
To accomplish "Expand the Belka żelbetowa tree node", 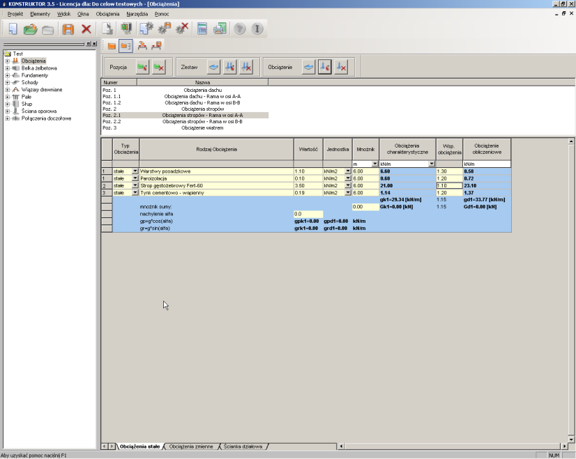I will click(8, 68).
